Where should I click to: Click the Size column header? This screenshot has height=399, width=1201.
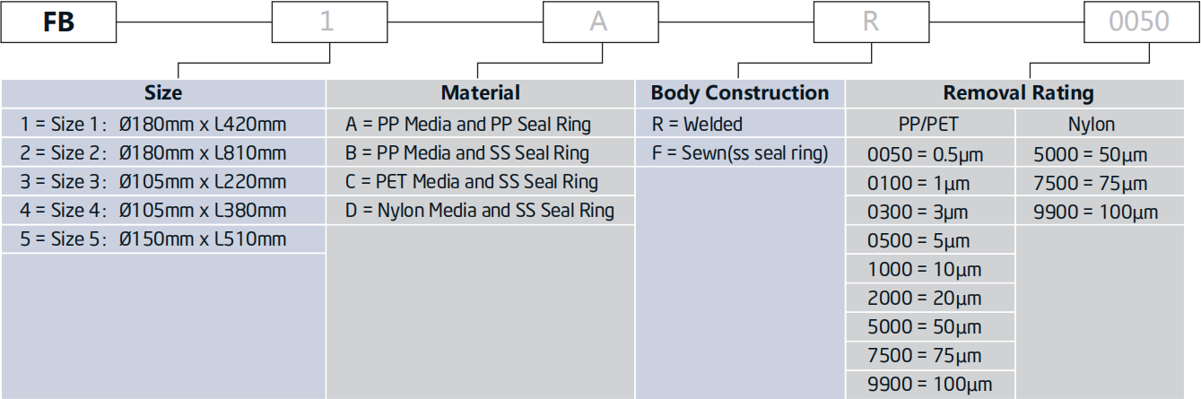pos(163,92)
